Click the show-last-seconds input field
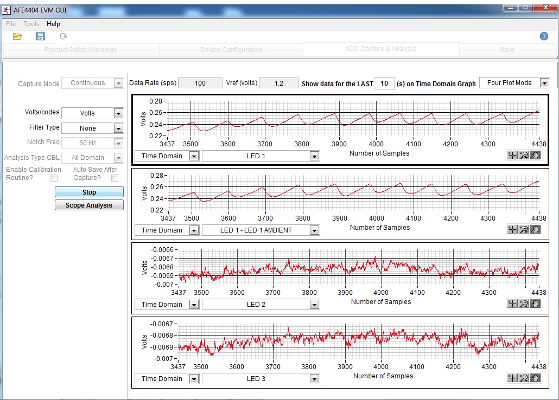 tap(384, 83)
